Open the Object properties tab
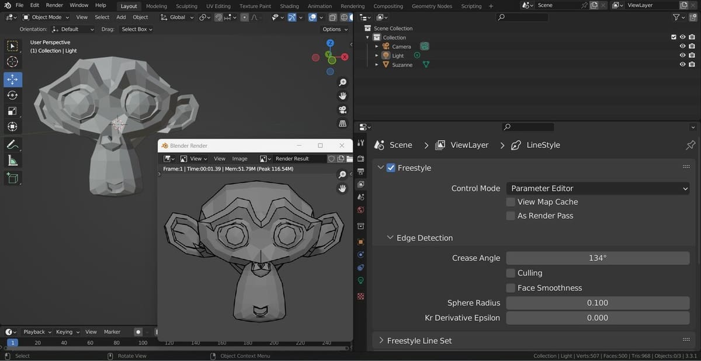 pyautogui.click(x=360, y=242)
